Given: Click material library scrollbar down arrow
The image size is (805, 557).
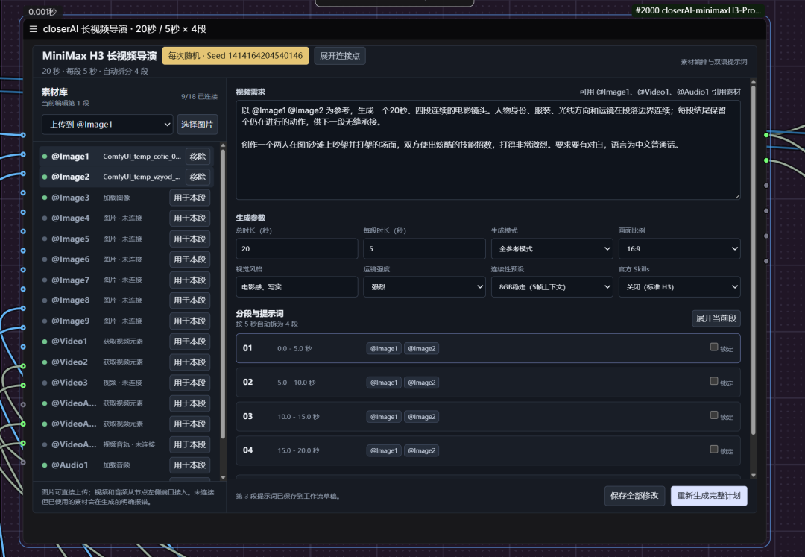Looking at the screenshot, I should (x=223, y=477).
